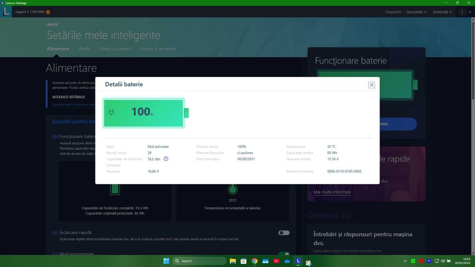Click the Setările mele inteligente page heading
Screen dimensions: 475x267
pos(104,35)
